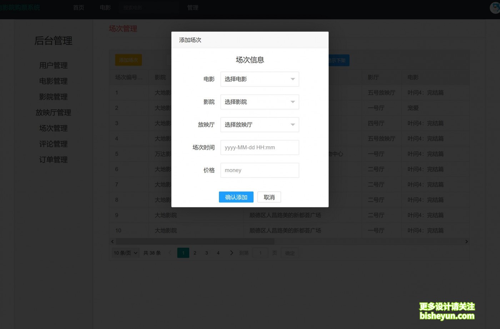Viewport: 500px width, 329px height.
Task: Click 取消 to cancel the dialog
Action: pos(269,197)
